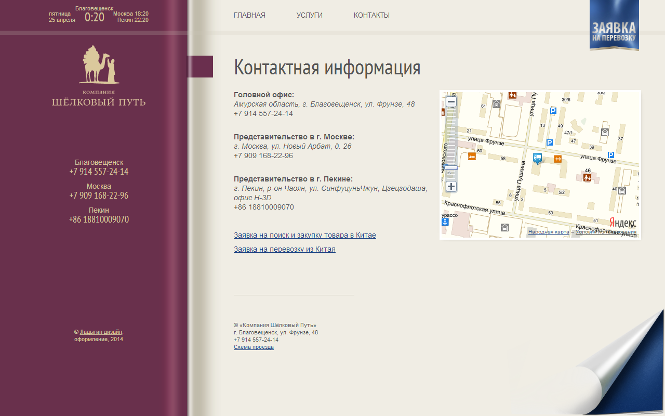Click the kindergarten icon near building 46
Screen dimensions: 665x416
[x=587, y=178]
